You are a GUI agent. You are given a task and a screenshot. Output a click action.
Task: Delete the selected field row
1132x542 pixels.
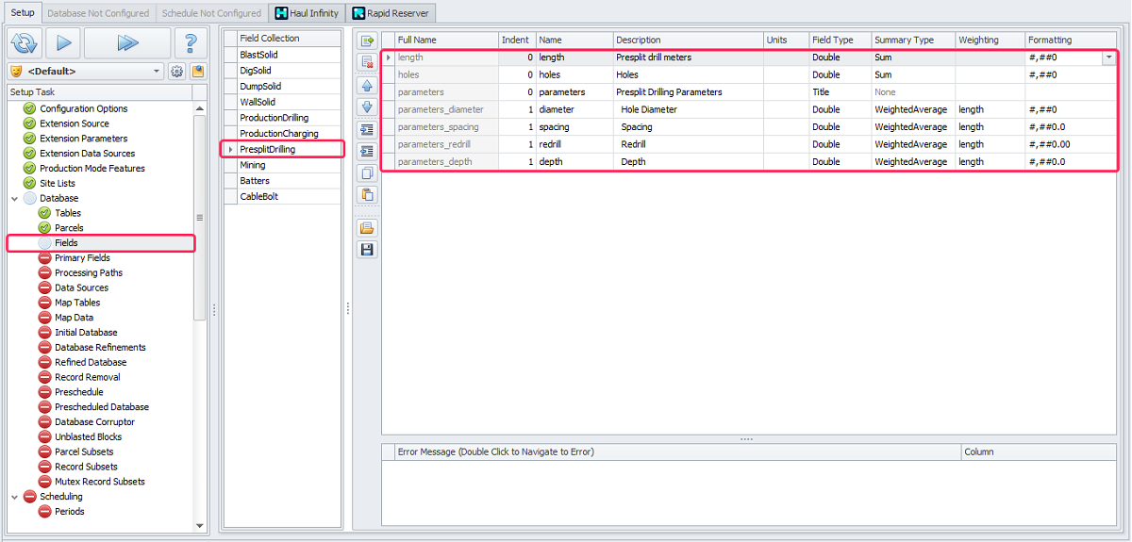367,62
